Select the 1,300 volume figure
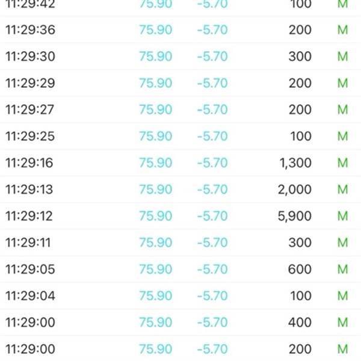Image resolution: width=361 pixels, height=361 pixels. pyautogui.click(x=296, y=163)
